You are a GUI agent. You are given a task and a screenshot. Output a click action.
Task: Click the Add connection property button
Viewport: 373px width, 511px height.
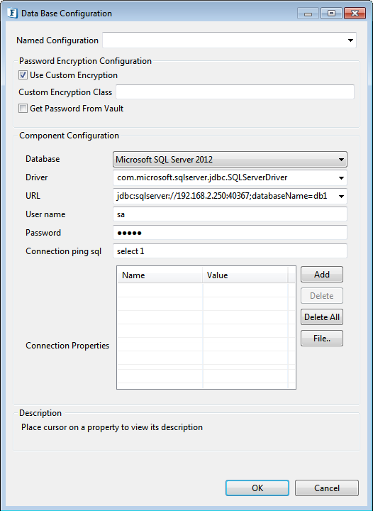(321, 275)
